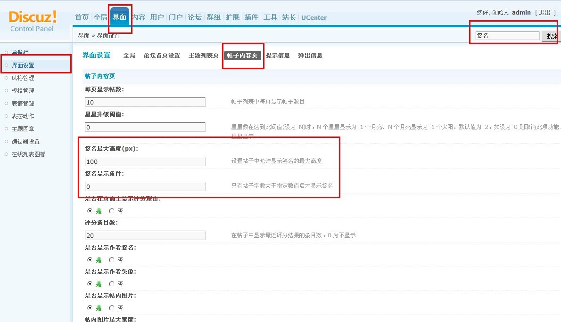
Task: Open the 内容 top menu
Action: coord(139,17)
